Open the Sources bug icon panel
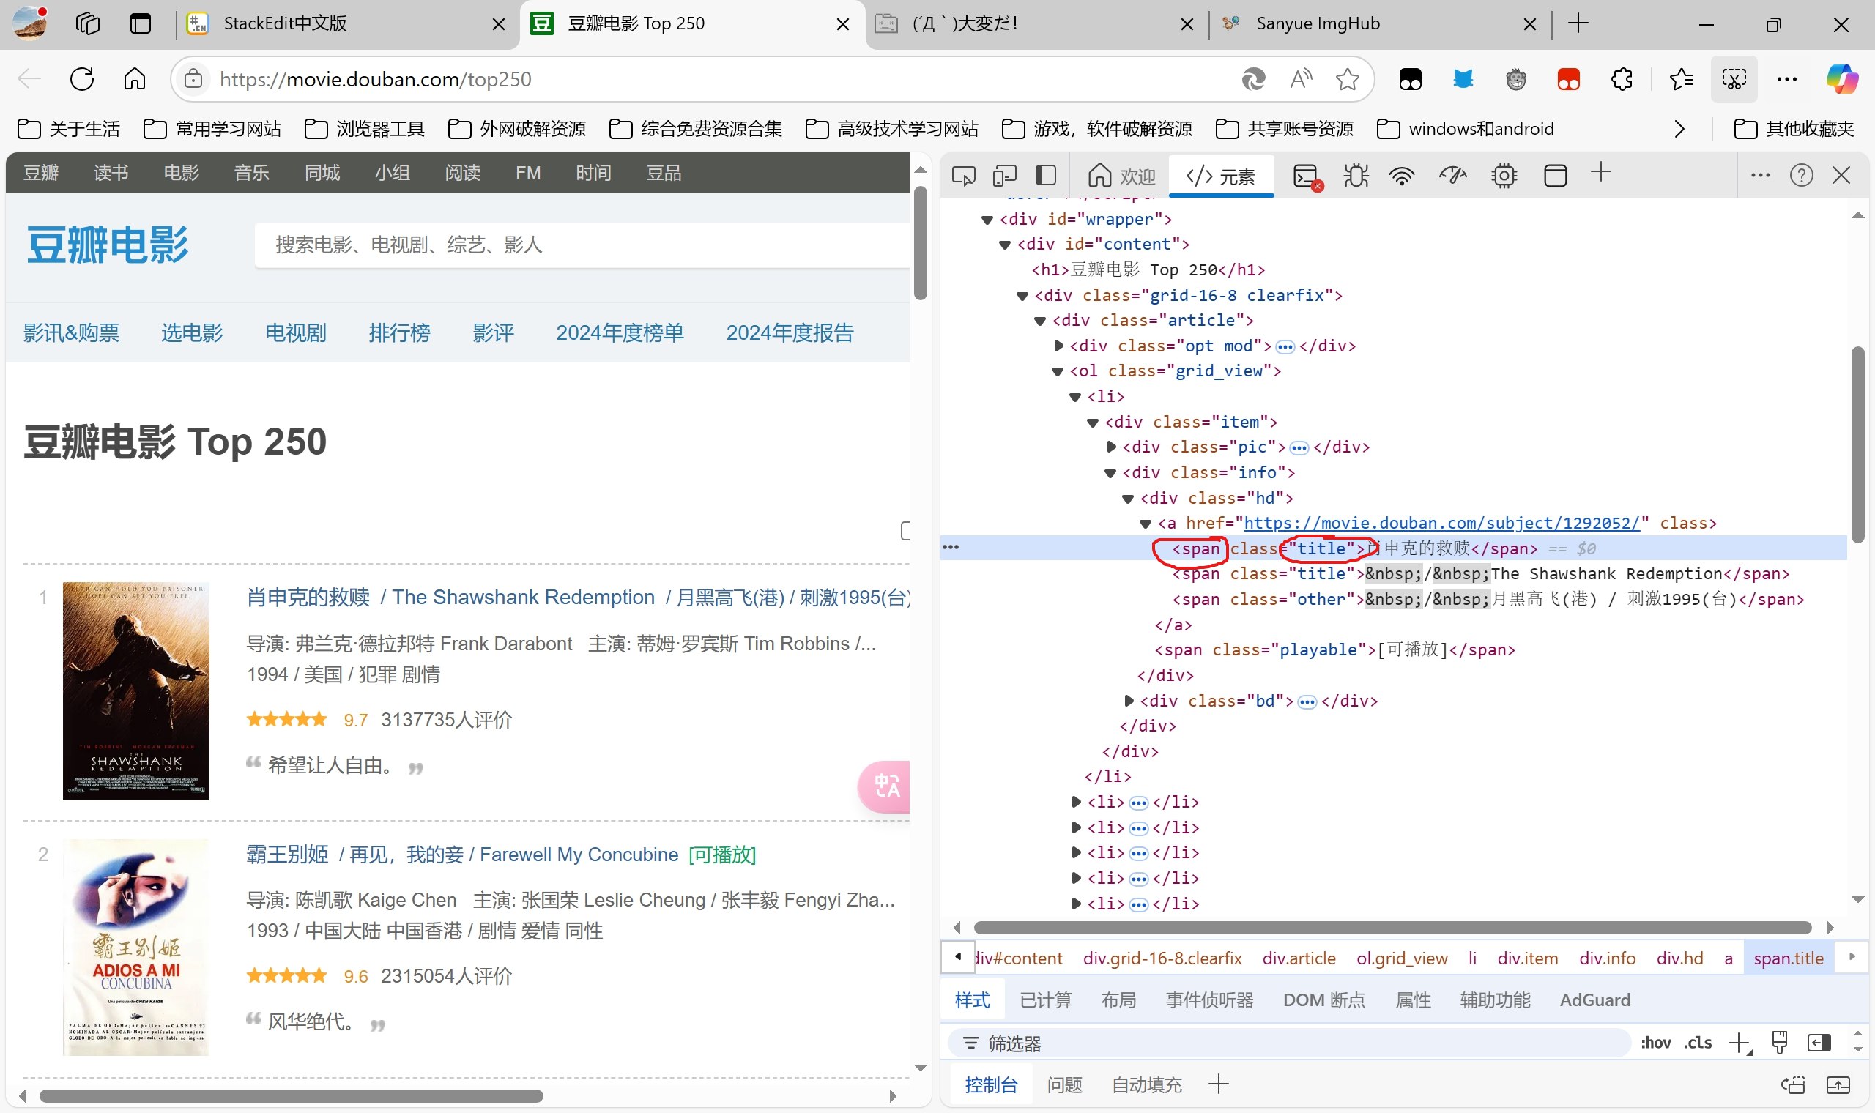Screen dimensions: 1875x1113 (x=1355, y=176)
